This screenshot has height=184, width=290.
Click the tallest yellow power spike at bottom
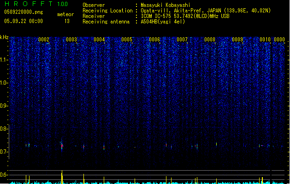tap(62, 177)
